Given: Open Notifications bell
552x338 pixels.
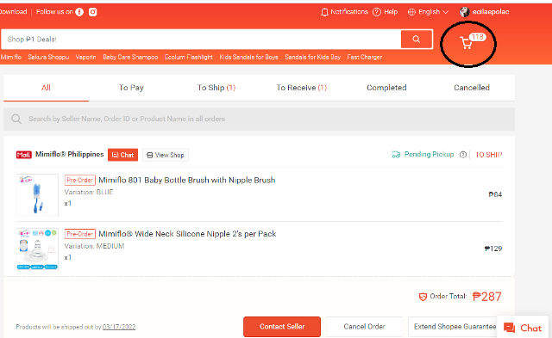Looking at the screenshot, I should coord(324,12).
